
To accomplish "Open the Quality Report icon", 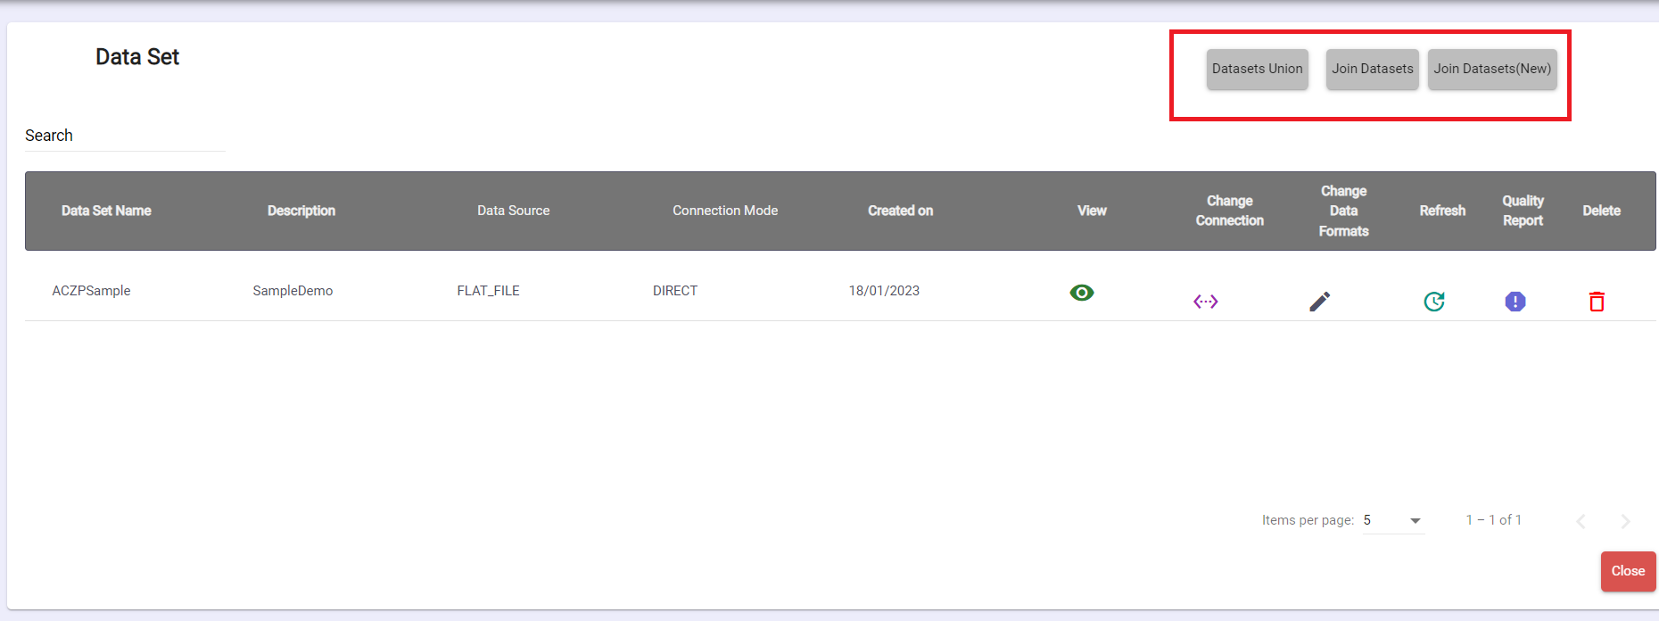I will [x=1515, y=302].
